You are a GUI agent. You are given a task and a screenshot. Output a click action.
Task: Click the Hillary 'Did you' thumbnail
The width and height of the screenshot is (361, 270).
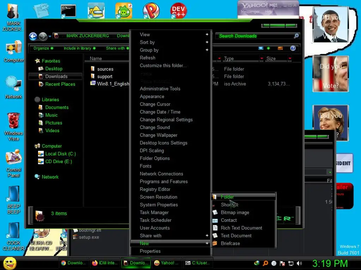pos(331,123)
